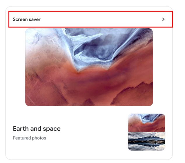The width and height of the screenshot is (185, 163).
Task: Select the Mount Fuji reflection thumbnail
Action: [147, 141]
